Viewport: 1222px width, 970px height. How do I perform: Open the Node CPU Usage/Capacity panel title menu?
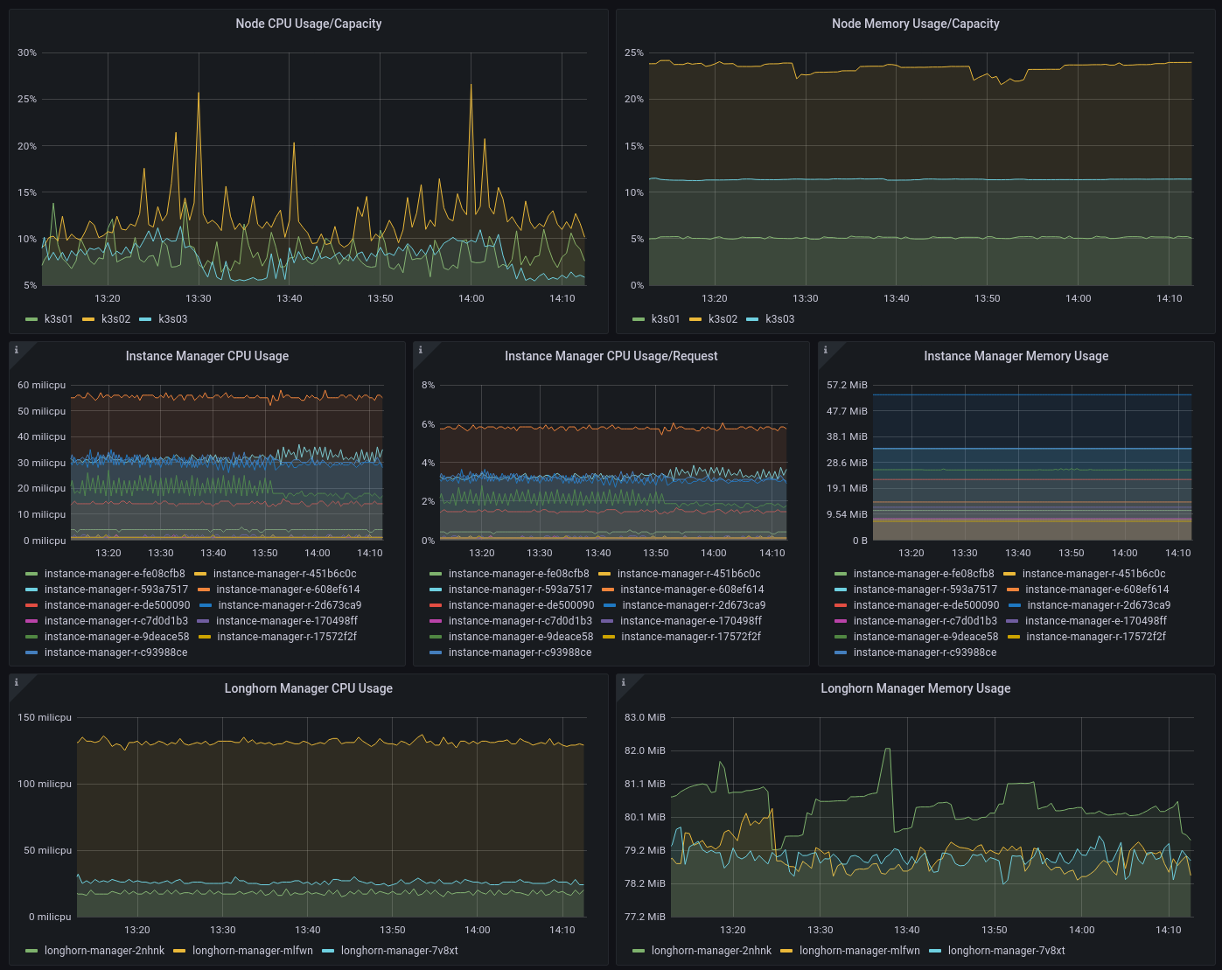[309, 24]
